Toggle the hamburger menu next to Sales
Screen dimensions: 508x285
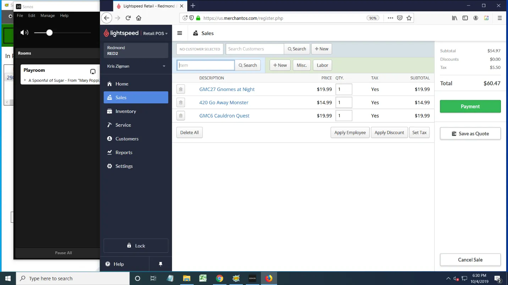pyautogui.click(x=180, y=33)
